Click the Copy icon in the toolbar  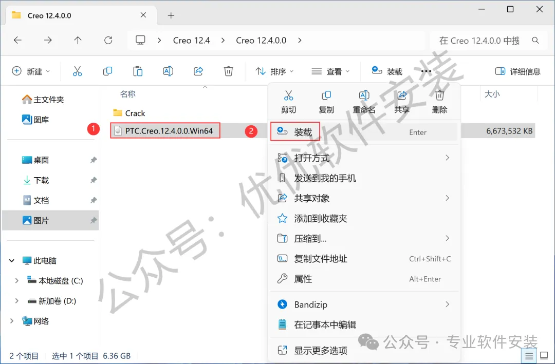(x=107, y=71)
